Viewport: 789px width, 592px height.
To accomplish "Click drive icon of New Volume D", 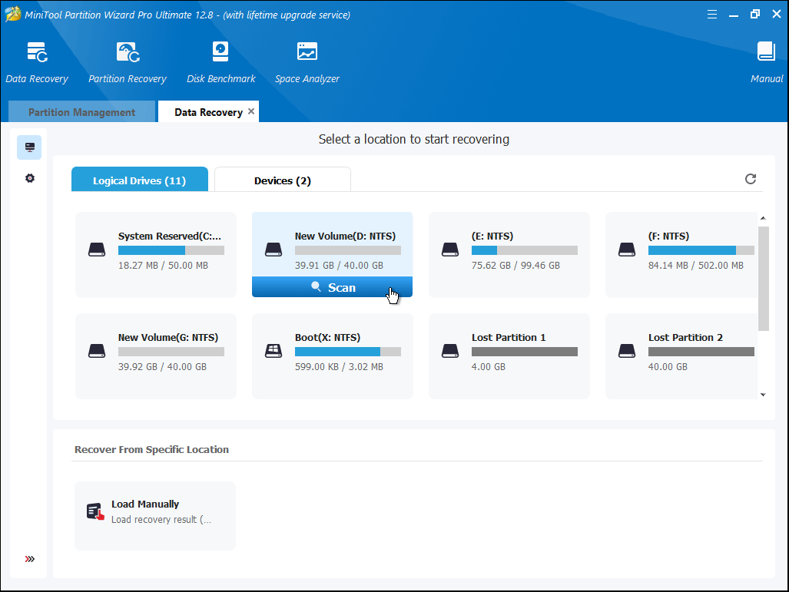I will [273, 250].
